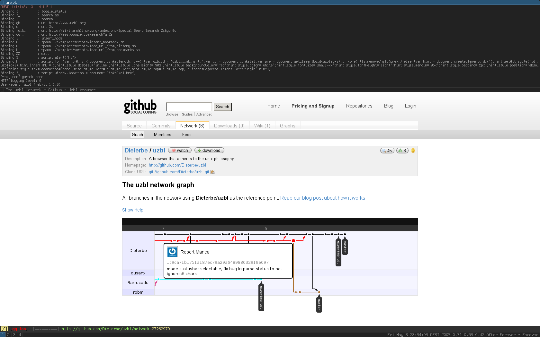Select the Barrucadu row in network graph
The width and height of the screenshot is (540, 337).
click(x=138, y=283)
